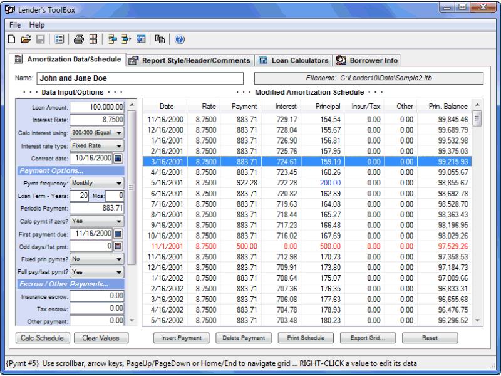Click the first yellow-blue arrow toolbar icon
Image resolution: width=501 pixels, height=376 pixels.
(113, 39)
